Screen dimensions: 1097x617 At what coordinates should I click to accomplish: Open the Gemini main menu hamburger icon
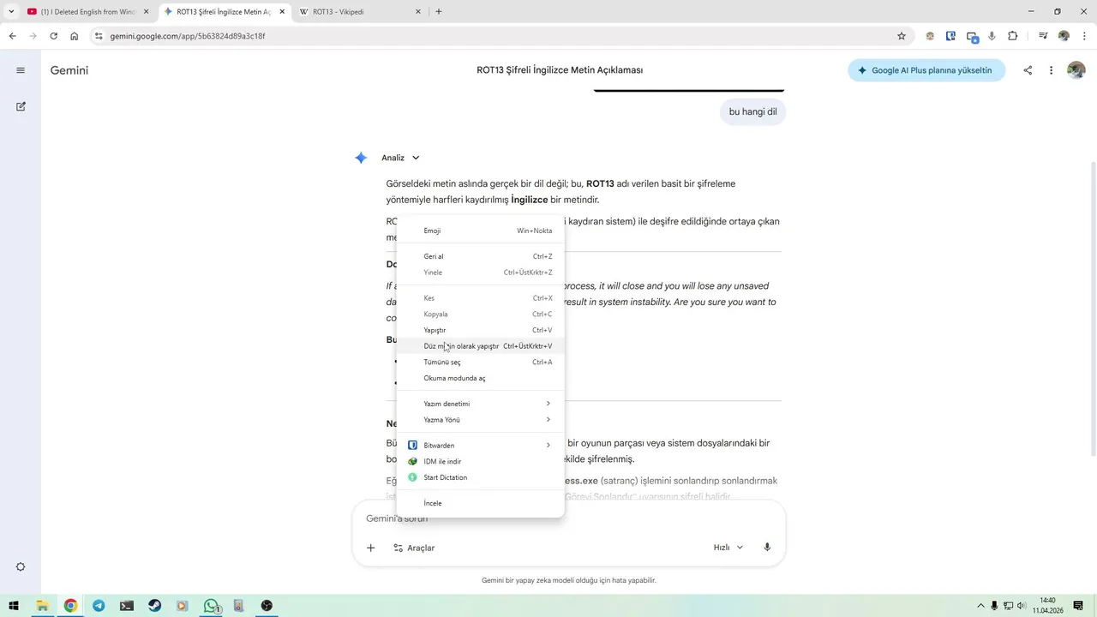(x=21, y=70)
